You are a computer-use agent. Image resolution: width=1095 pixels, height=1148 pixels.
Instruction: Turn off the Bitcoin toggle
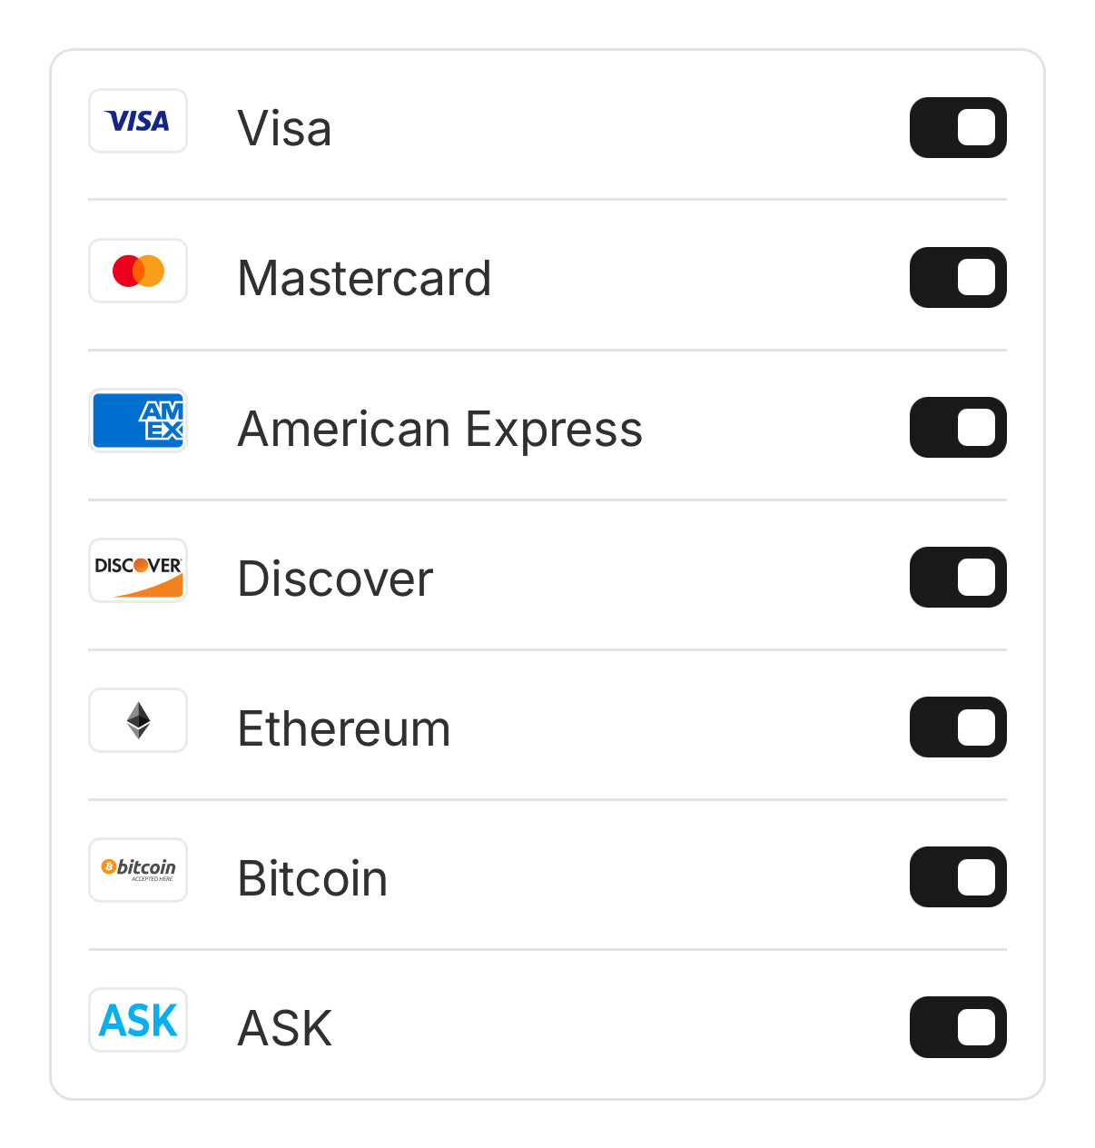pyautogui.click(x=958, y=877)
